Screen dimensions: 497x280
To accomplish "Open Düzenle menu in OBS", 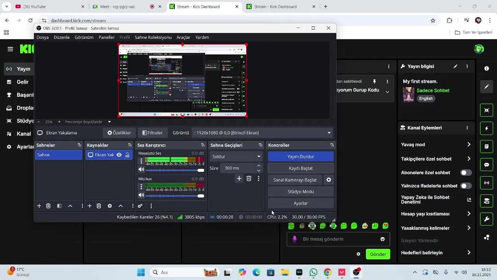I will tap(62, 37).
